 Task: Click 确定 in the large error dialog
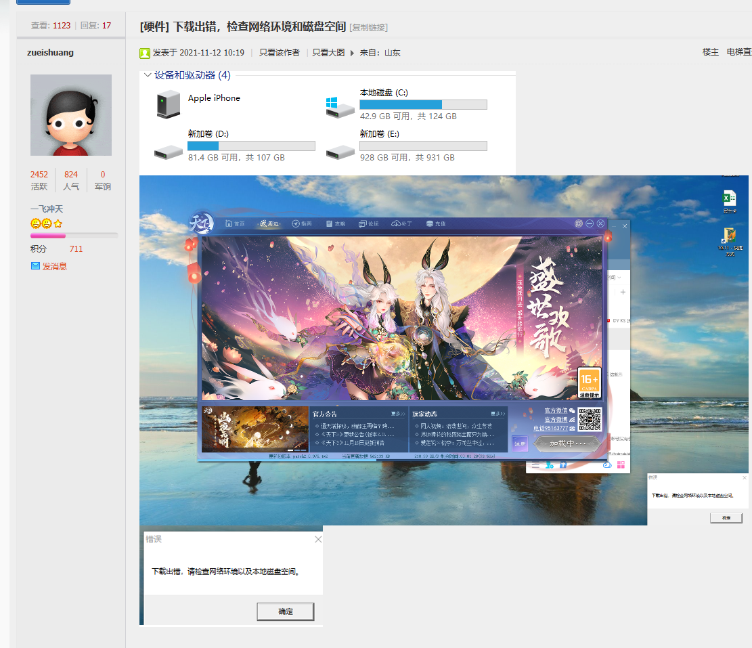coord(286,611)
